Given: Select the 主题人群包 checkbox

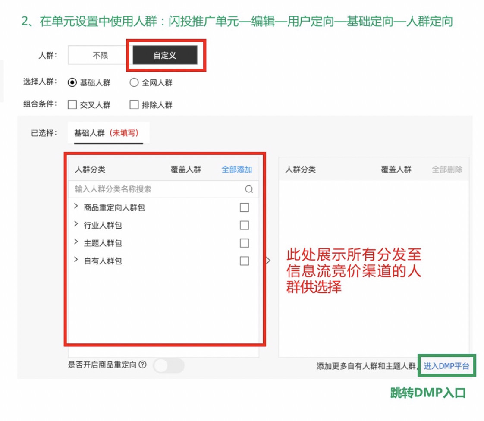Looking at the screenshot, I should (244, 243).
